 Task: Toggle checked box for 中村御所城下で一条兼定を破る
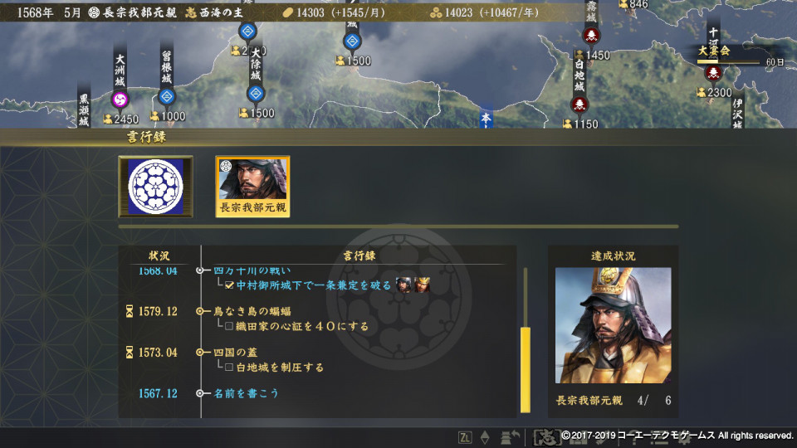(x=229, y=285)
